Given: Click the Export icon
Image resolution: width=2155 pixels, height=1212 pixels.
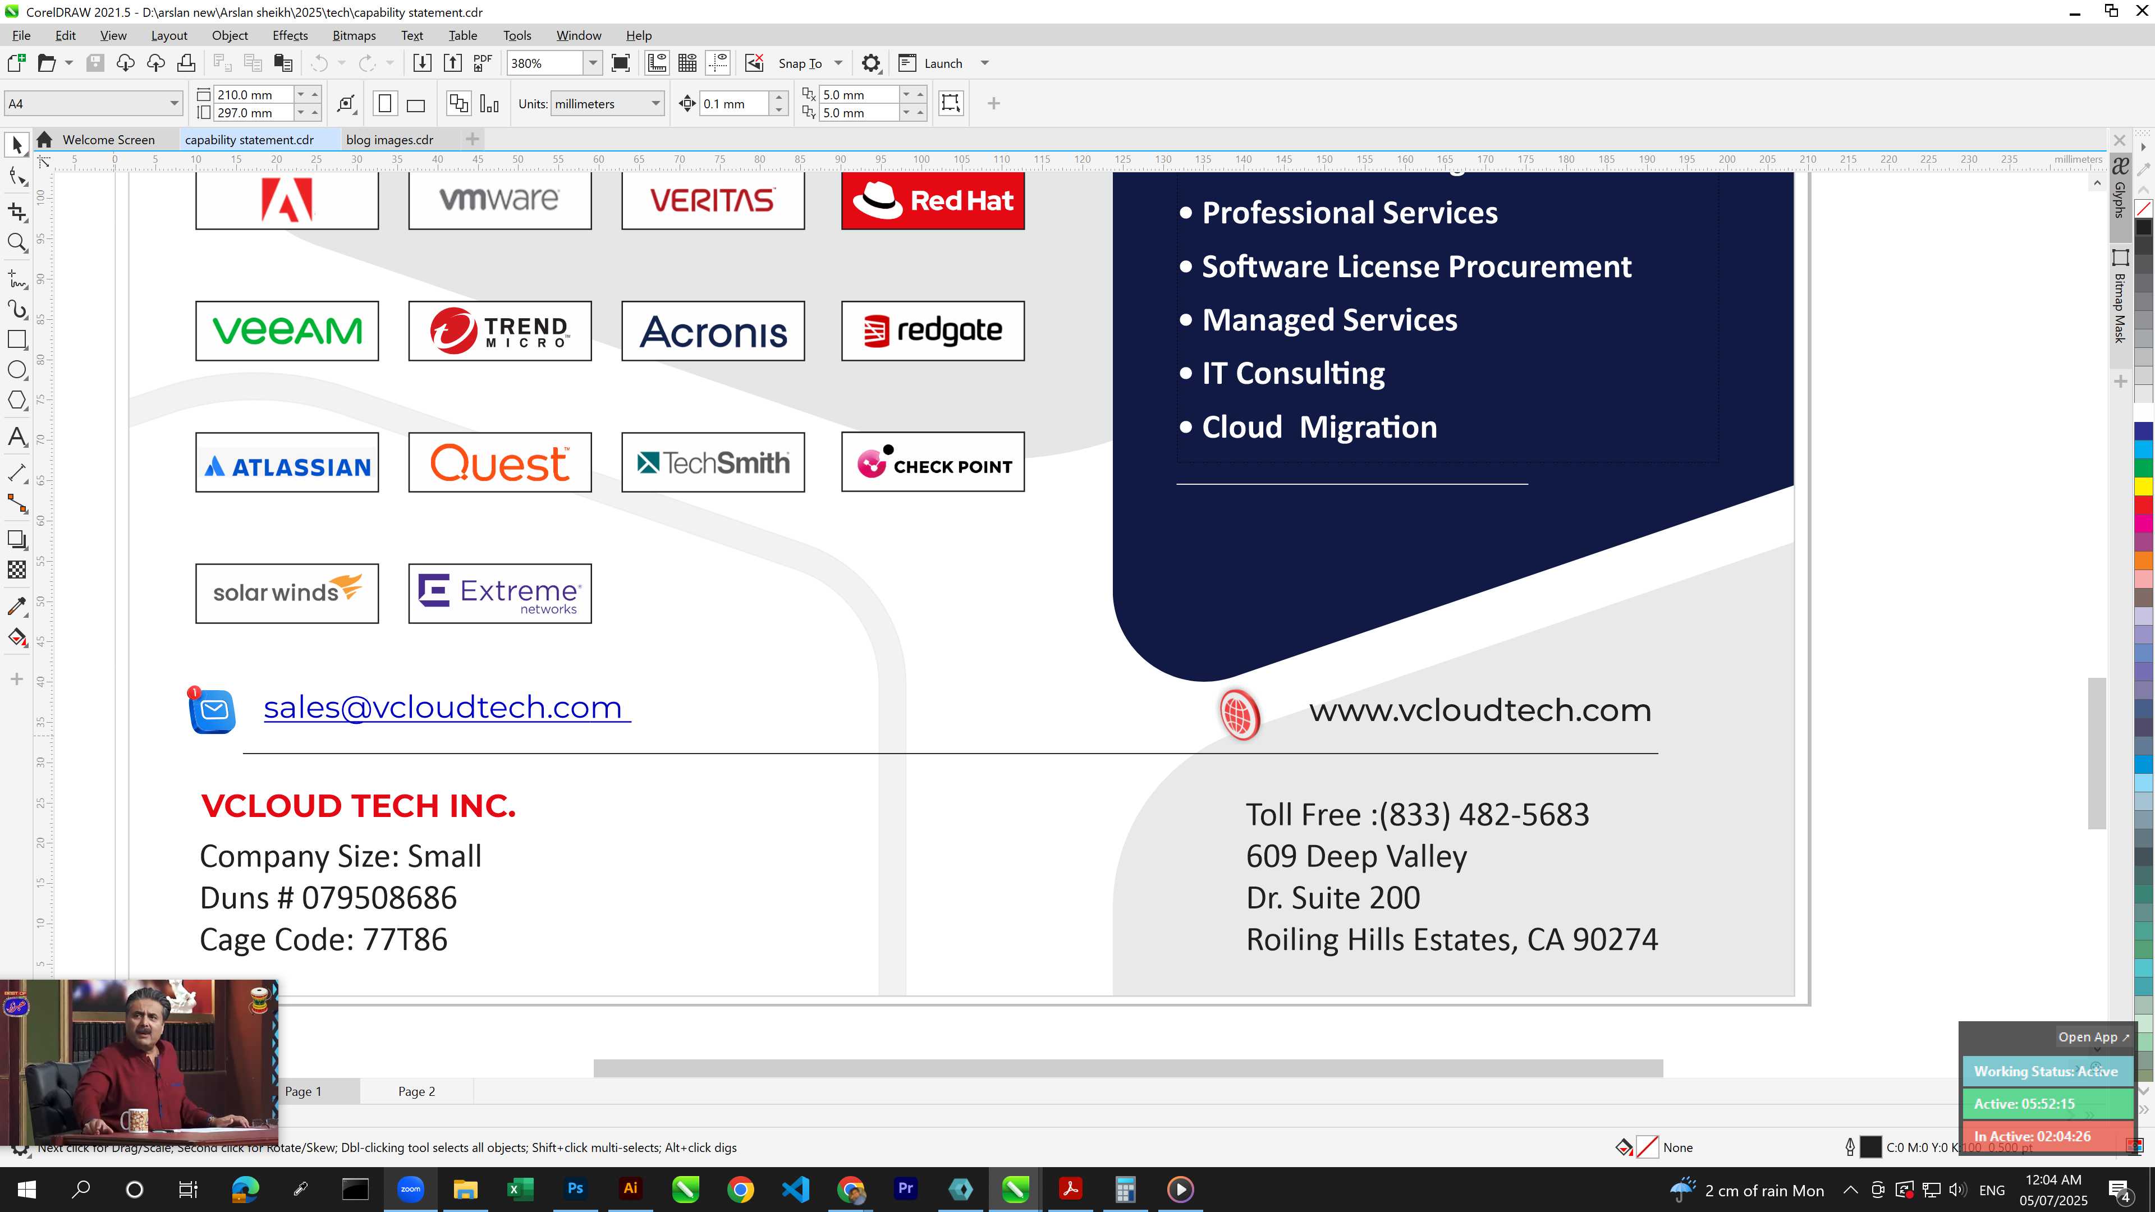Looking at the screenshot, I should (x=452, y=63).
